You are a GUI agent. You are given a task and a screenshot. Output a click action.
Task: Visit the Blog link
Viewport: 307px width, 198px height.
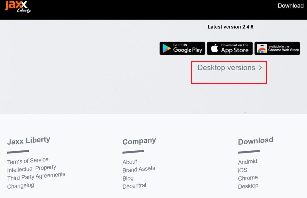click(128, 178)
